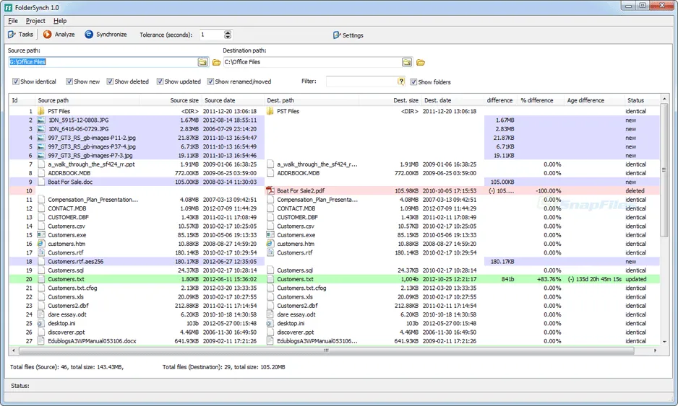This screenshot has width=678, height=406.
Task: Click image icon for 1DN_5915-12-0808.JPG
Action: click(x=41, y=120)
